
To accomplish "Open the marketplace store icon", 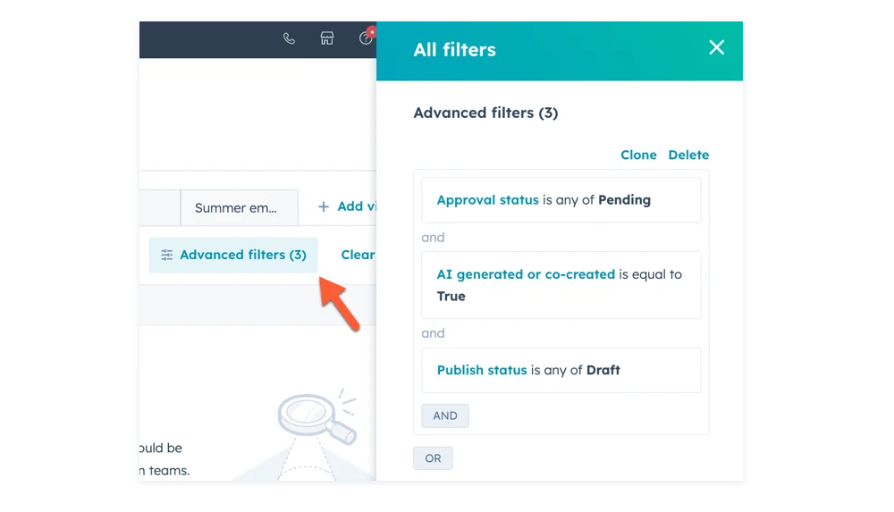I will coord(327,38).
